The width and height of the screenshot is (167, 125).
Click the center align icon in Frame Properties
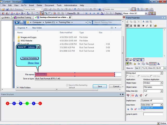[131, 26]
